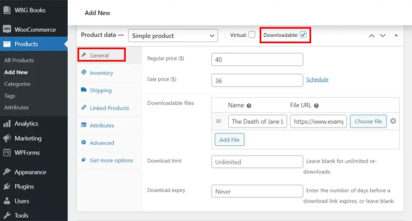
Task: Open the WPForms sidebar menu
Action: point(34,152)
